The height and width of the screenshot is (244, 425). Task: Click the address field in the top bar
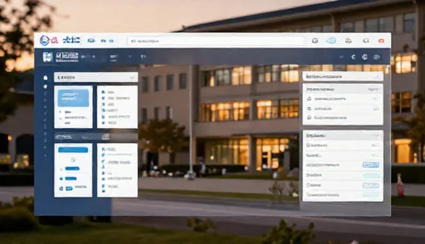(x=216, y=41)
